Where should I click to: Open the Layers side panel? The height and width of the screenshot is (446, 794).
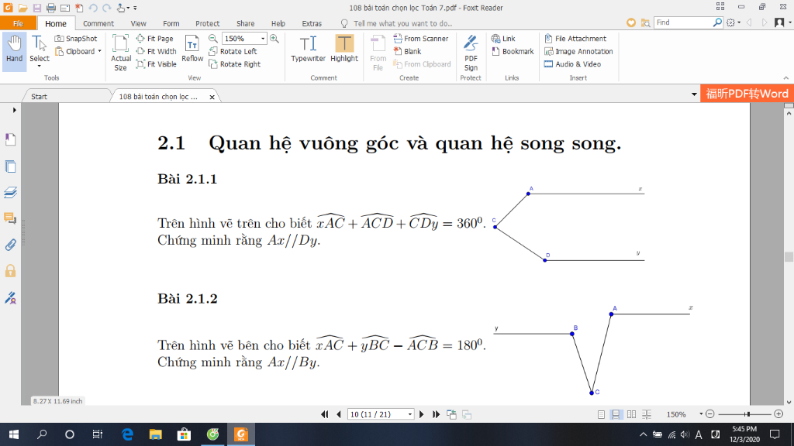click(10, 193)
